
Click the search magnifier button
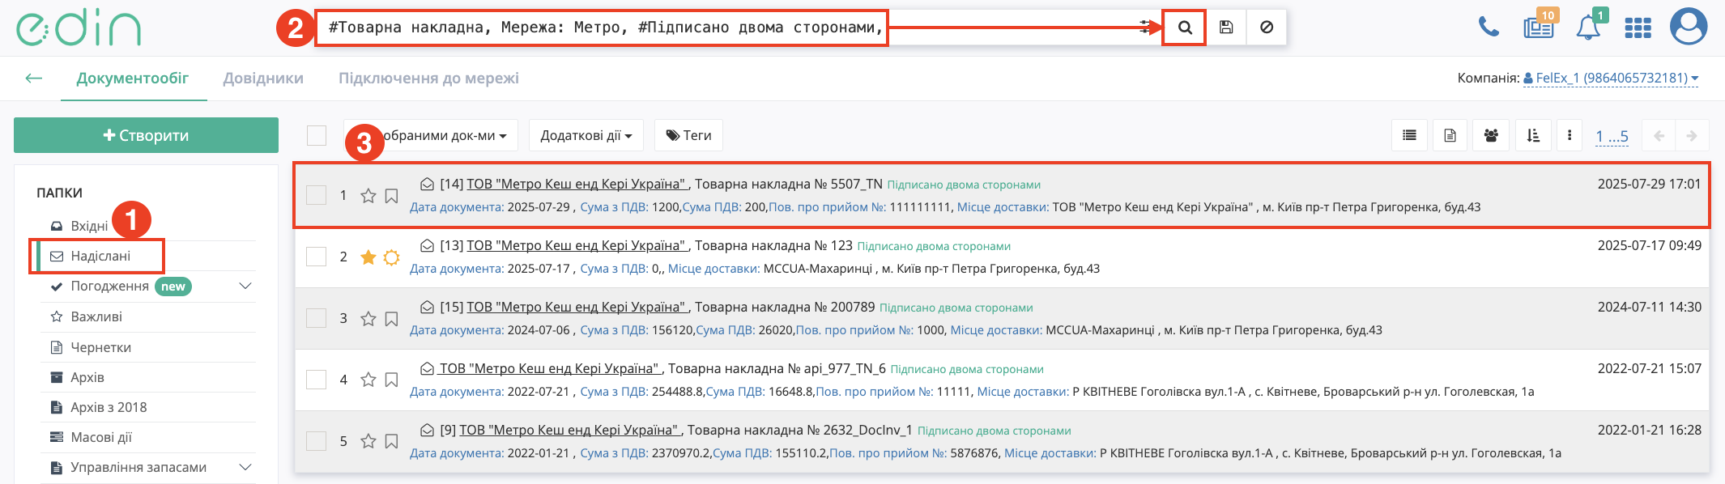(x=1184, y=28)
